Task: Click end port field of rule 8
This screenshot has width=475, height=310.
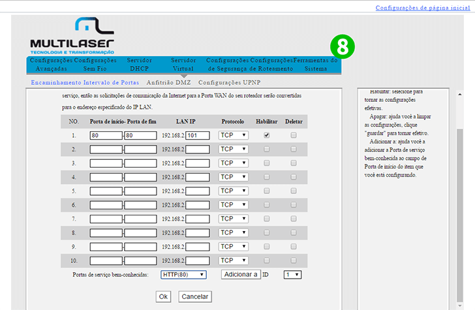Action: (140, 233)
